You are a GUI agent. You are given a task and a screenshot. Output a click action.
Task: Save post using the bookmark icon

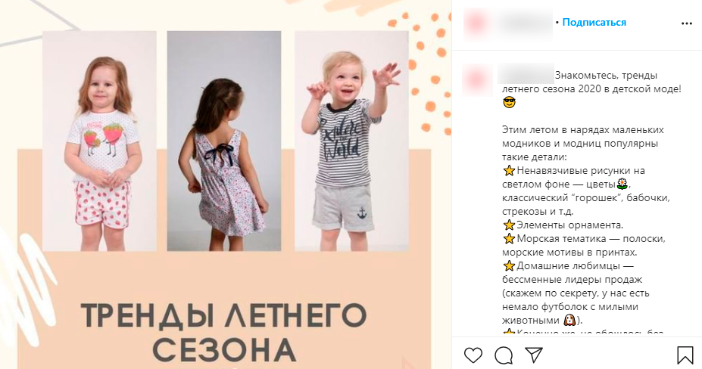point(685,355)
